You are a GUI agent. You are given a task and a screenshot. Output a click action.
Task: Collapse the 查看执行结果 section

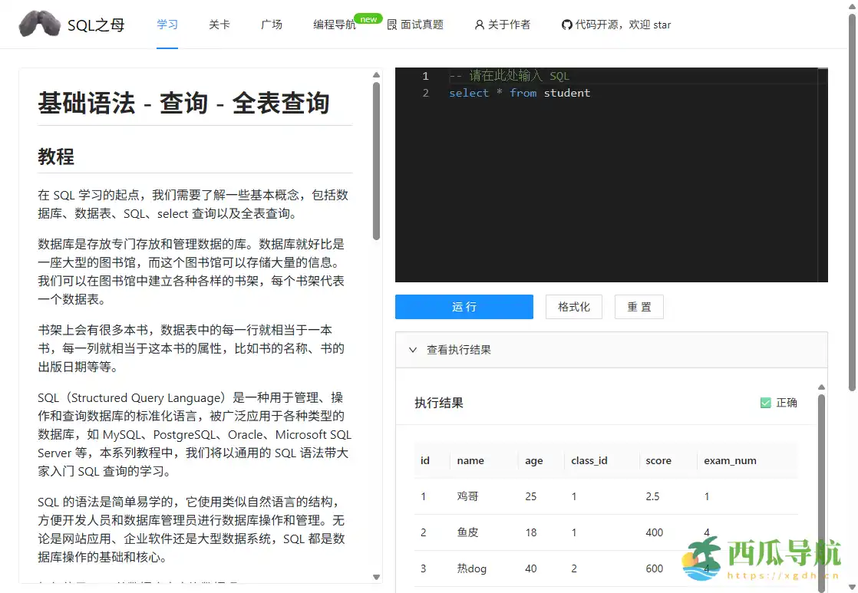(458, 349)
